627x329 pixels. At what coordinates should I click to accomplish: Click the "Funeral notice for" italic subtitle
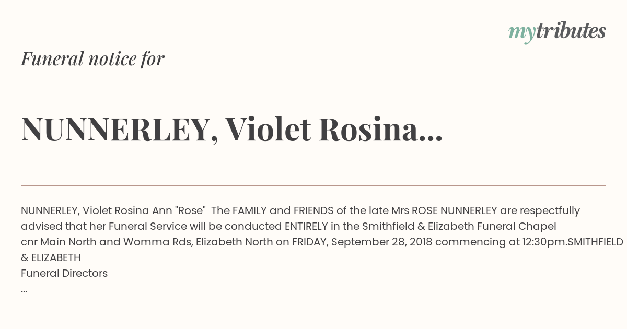pyautogui.click(x=93, y=58)
